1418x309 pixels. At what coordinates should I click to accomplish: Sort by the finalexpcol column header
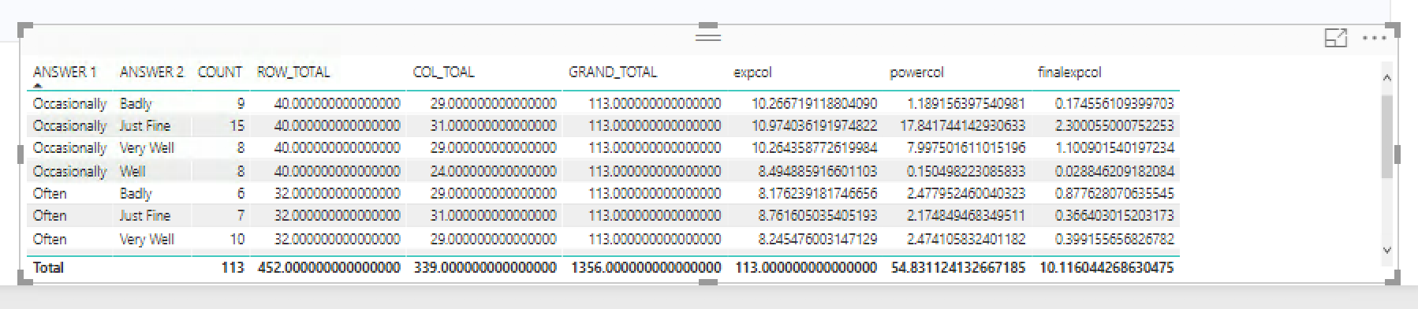coord(1069,73)
